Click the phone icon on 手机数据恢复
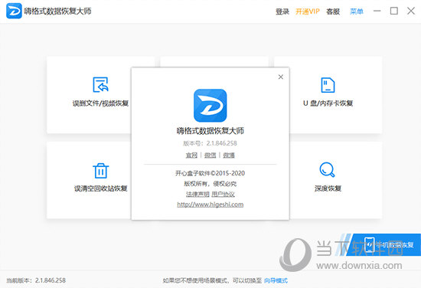The width and height of the screenshot is (421, 288). click(x=370, y=244)
